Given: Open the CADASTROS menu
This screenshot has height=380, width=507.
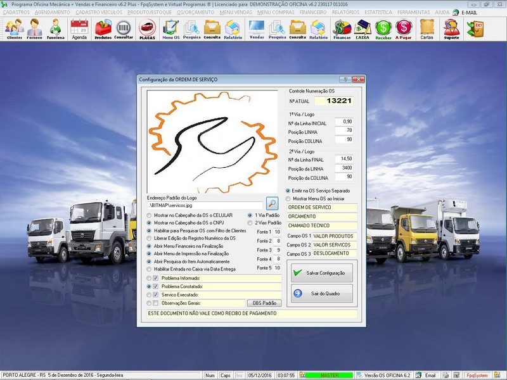Looking at the screenshot, I should point(16,12).
